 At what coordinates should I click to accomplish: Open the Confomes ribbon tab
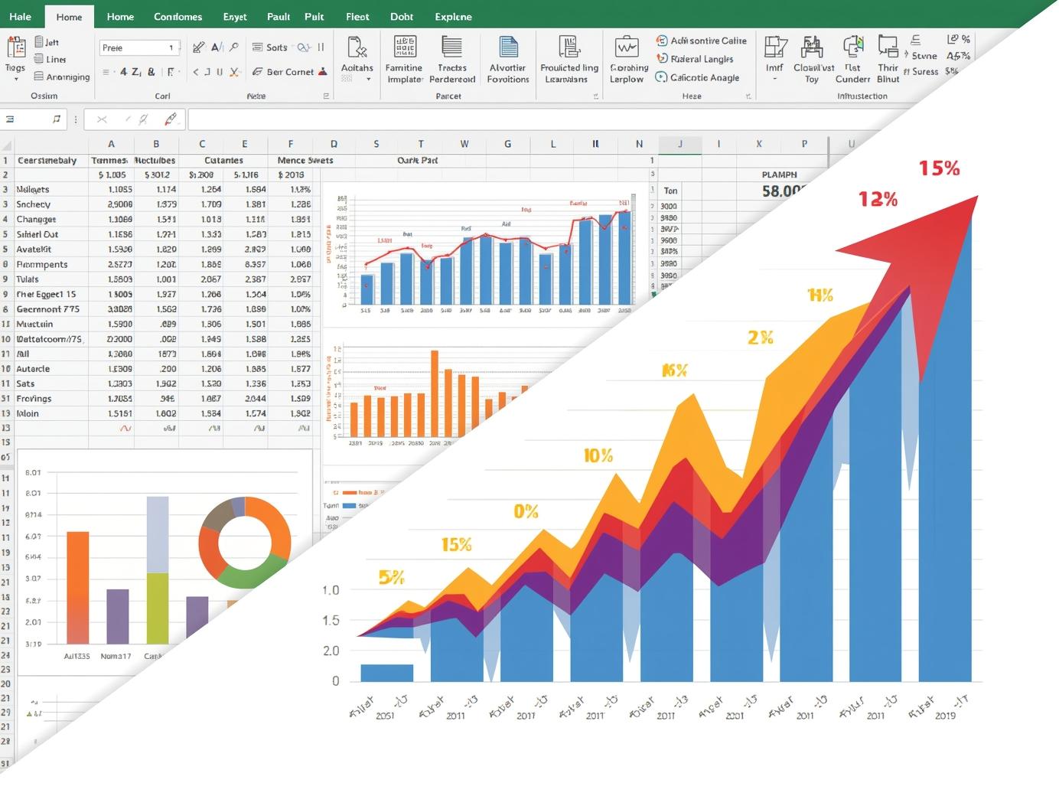[178, 16]
